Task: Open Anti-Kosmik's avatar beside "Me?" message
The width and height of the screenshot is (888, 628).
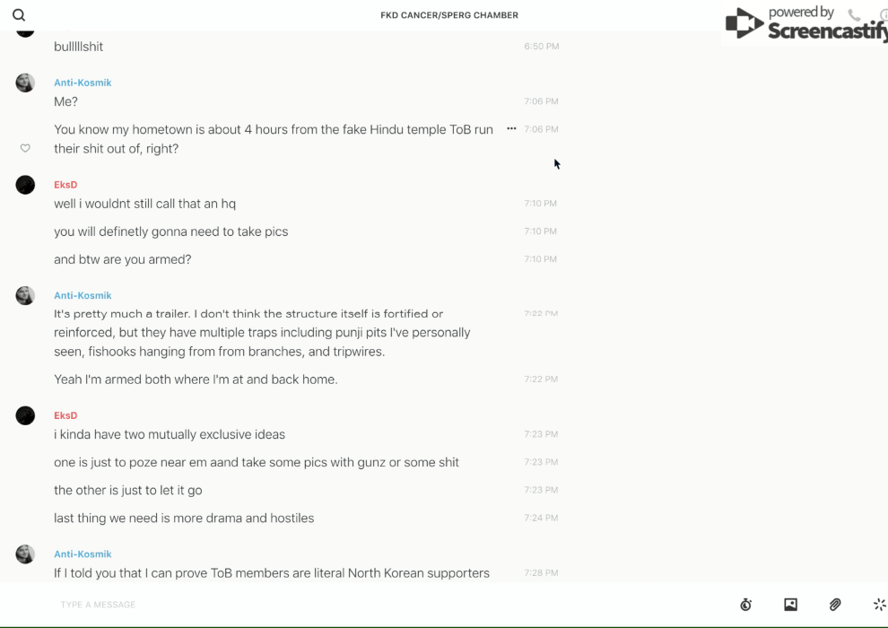Action: tap(25, 83)
